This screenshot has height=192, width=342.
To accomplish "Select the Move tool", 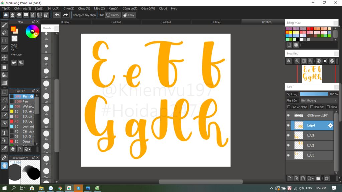I will click(x=4, y=58).
